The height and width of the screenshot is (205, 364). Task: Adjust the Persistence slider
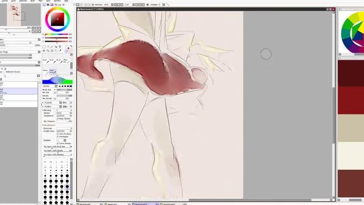point(64,116)
